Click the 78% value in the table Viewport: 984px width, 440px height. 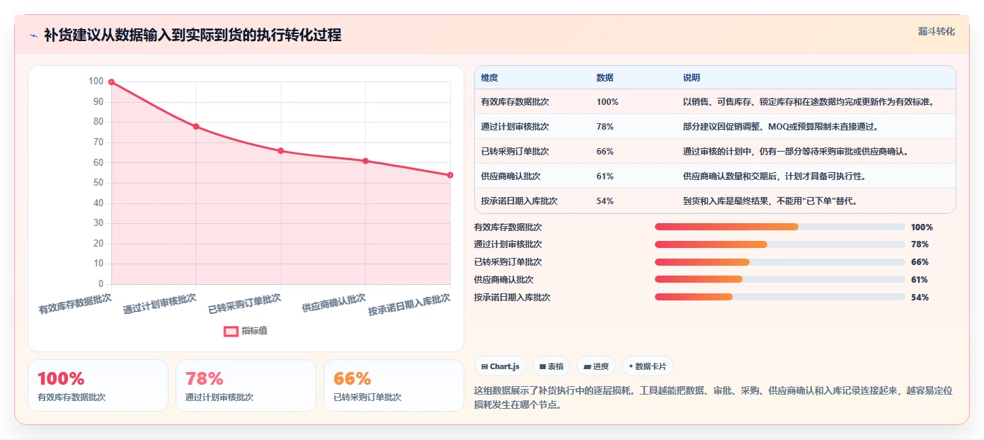click(x=605, y=127)
